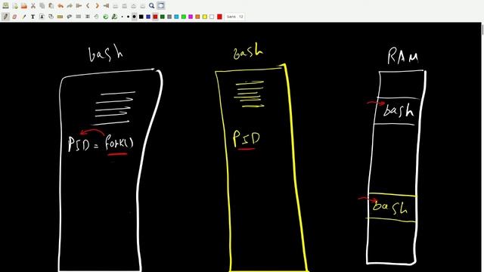Fit page width zoom
Screen dimensions: 484x272
(124, 5)
